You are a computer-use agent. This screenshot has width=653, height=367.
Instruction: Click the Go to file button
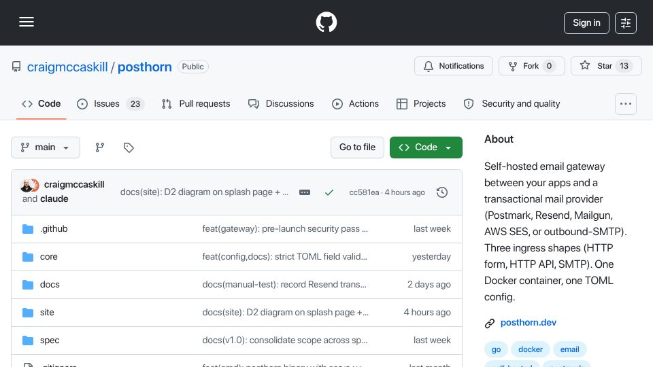(x=357, y=147)
